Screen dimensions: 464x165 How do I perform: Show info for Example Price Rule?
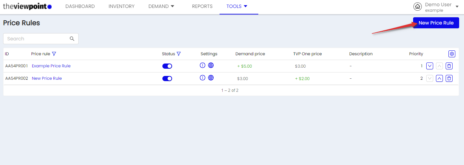point(203,65)
